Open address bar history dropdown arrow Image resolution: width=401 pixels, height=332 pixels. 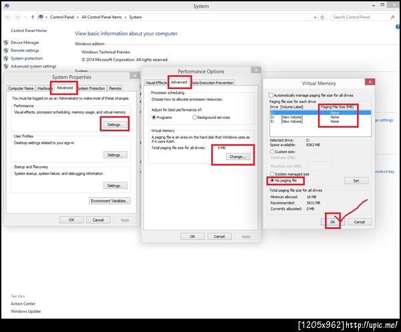315,17
